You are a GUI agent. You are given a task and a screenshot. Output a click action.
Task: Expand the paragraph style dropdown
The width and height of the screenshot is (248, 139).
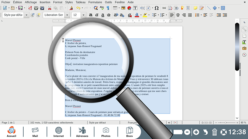tap(27, 15)
